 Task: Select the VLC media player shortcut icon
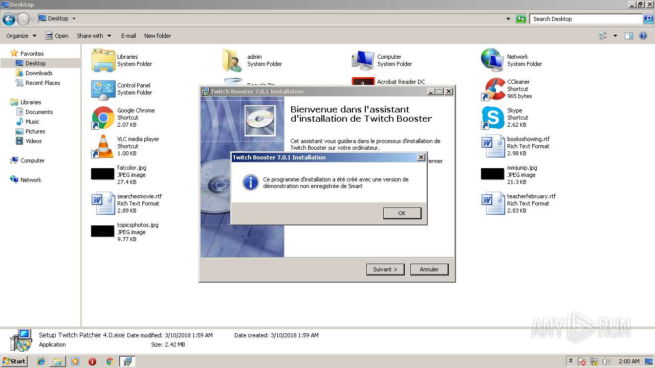click(103, 146)
